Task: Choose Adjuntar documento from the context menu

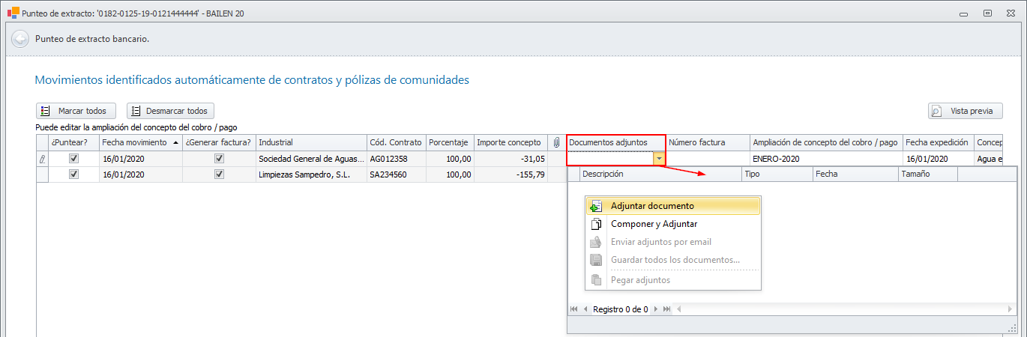Action: pyautogui.click(x=652, y=206)
